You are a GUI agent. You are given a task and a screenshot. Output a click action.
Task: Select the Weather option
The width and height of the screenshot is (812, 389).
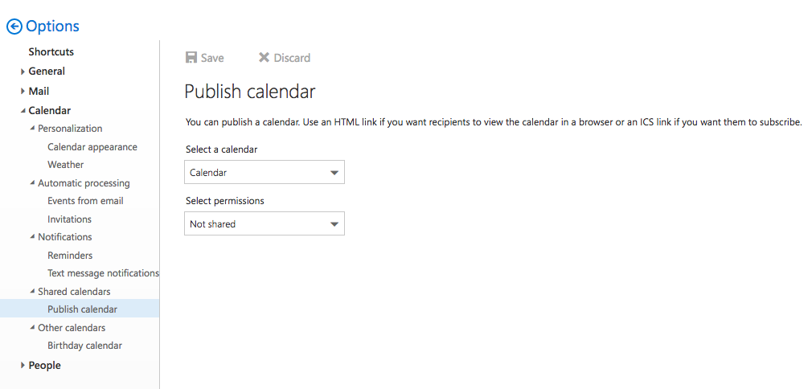65,165
